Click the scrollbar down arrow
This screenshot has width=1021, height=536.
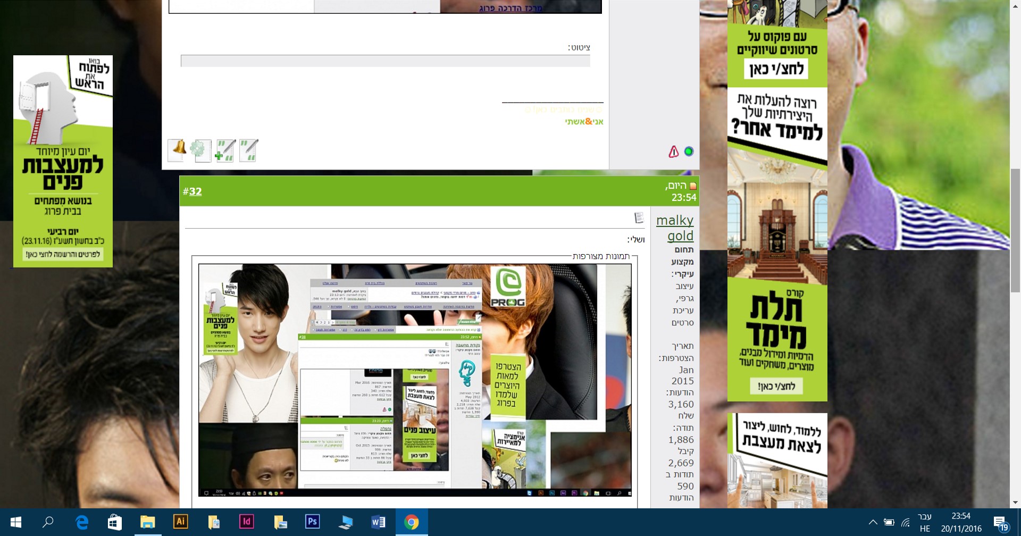click(x=1015, y=502)
